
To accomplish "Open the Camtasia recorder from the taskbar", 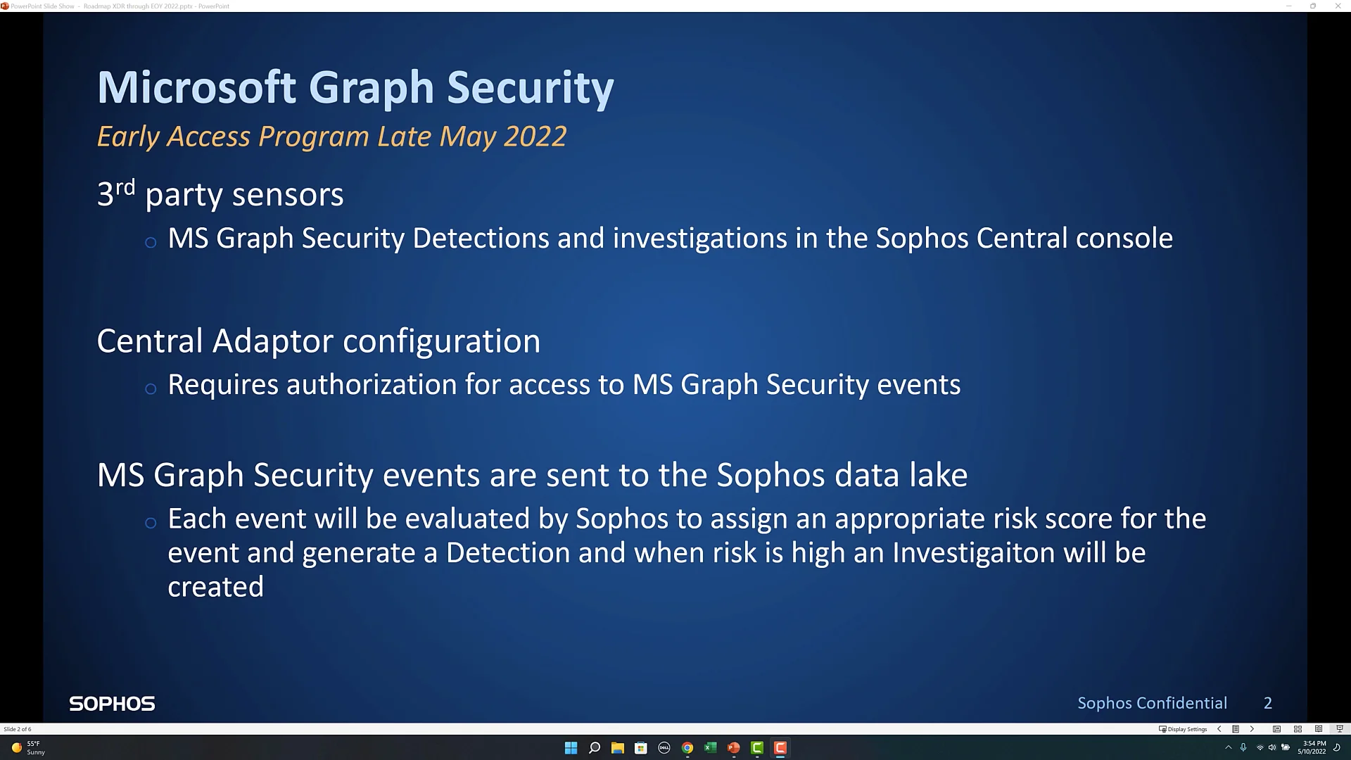I will click(x=780, y=747).
